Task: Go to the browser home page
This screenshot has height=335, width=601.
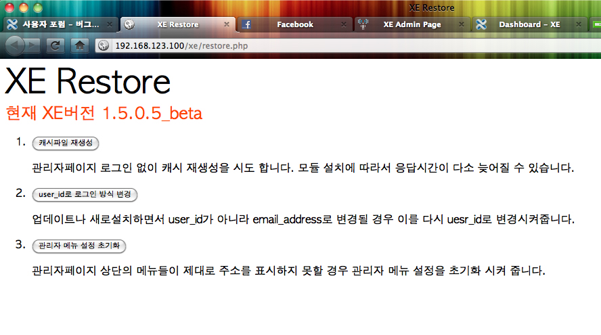Action: click(80, 45)
